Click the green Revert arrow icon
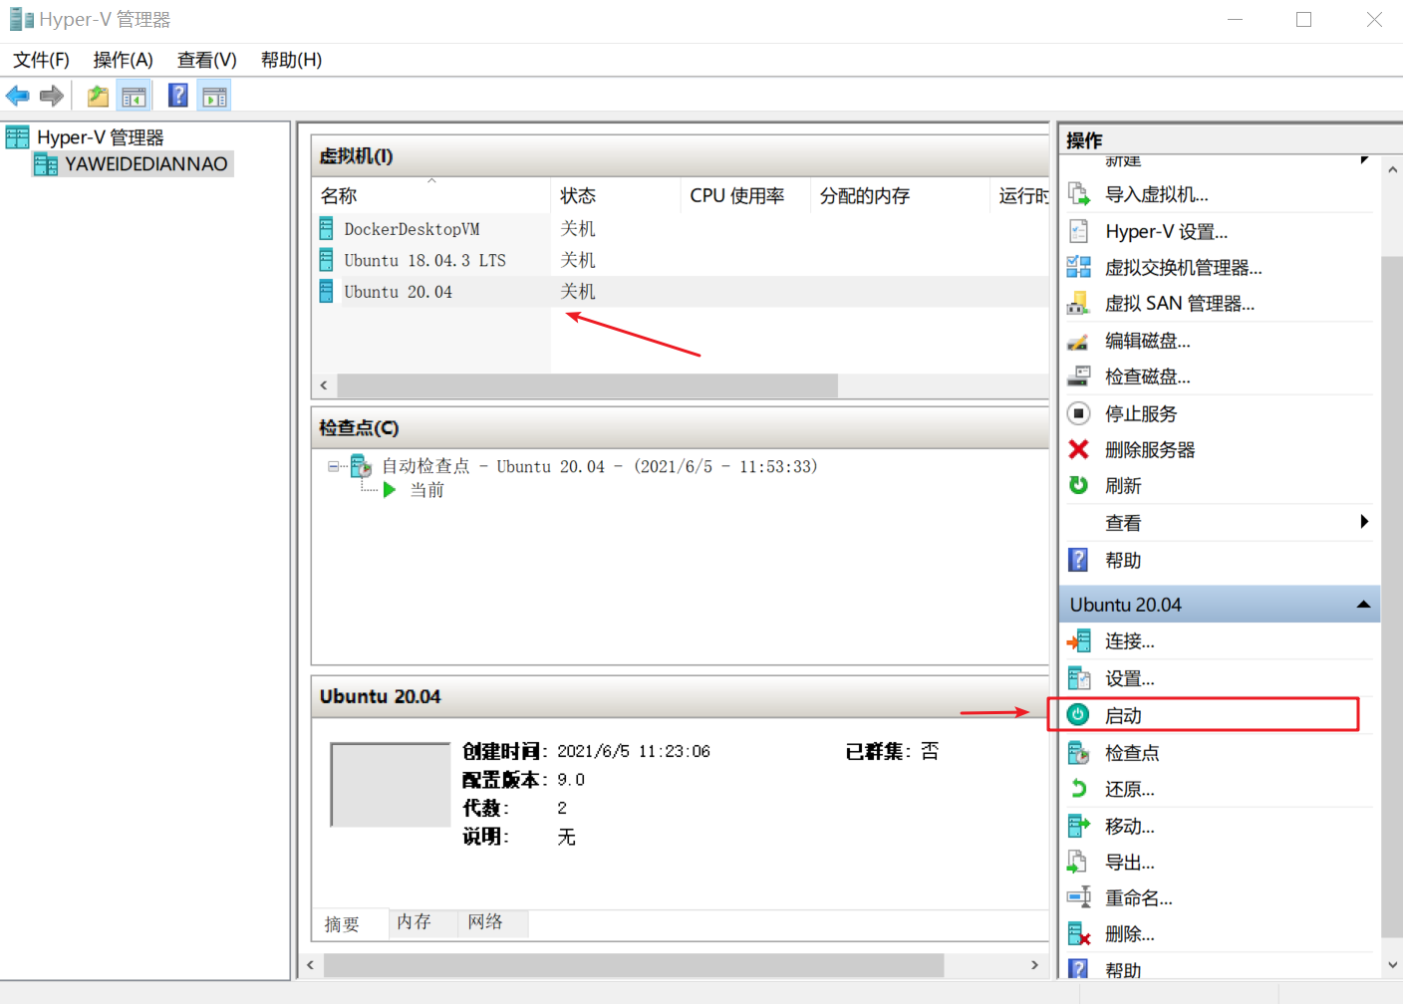Viewport: 1403px width, 1004px height. pyautogui.click(x=1079, y=789)
